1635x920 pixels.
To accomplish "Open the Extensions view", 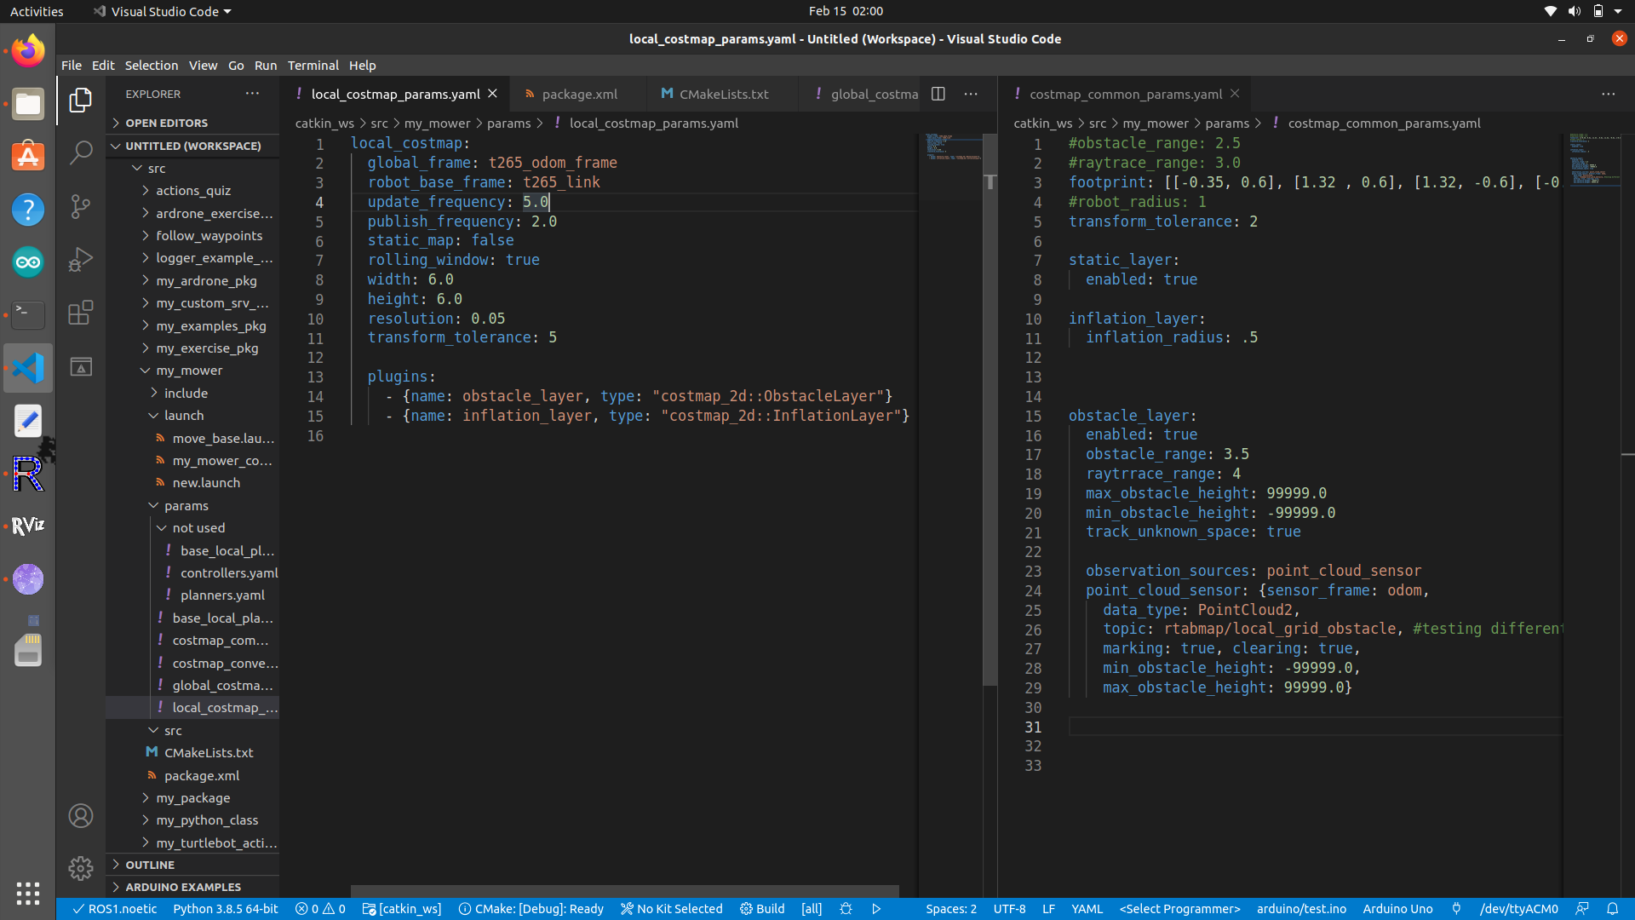I will [x=81, y=313].
